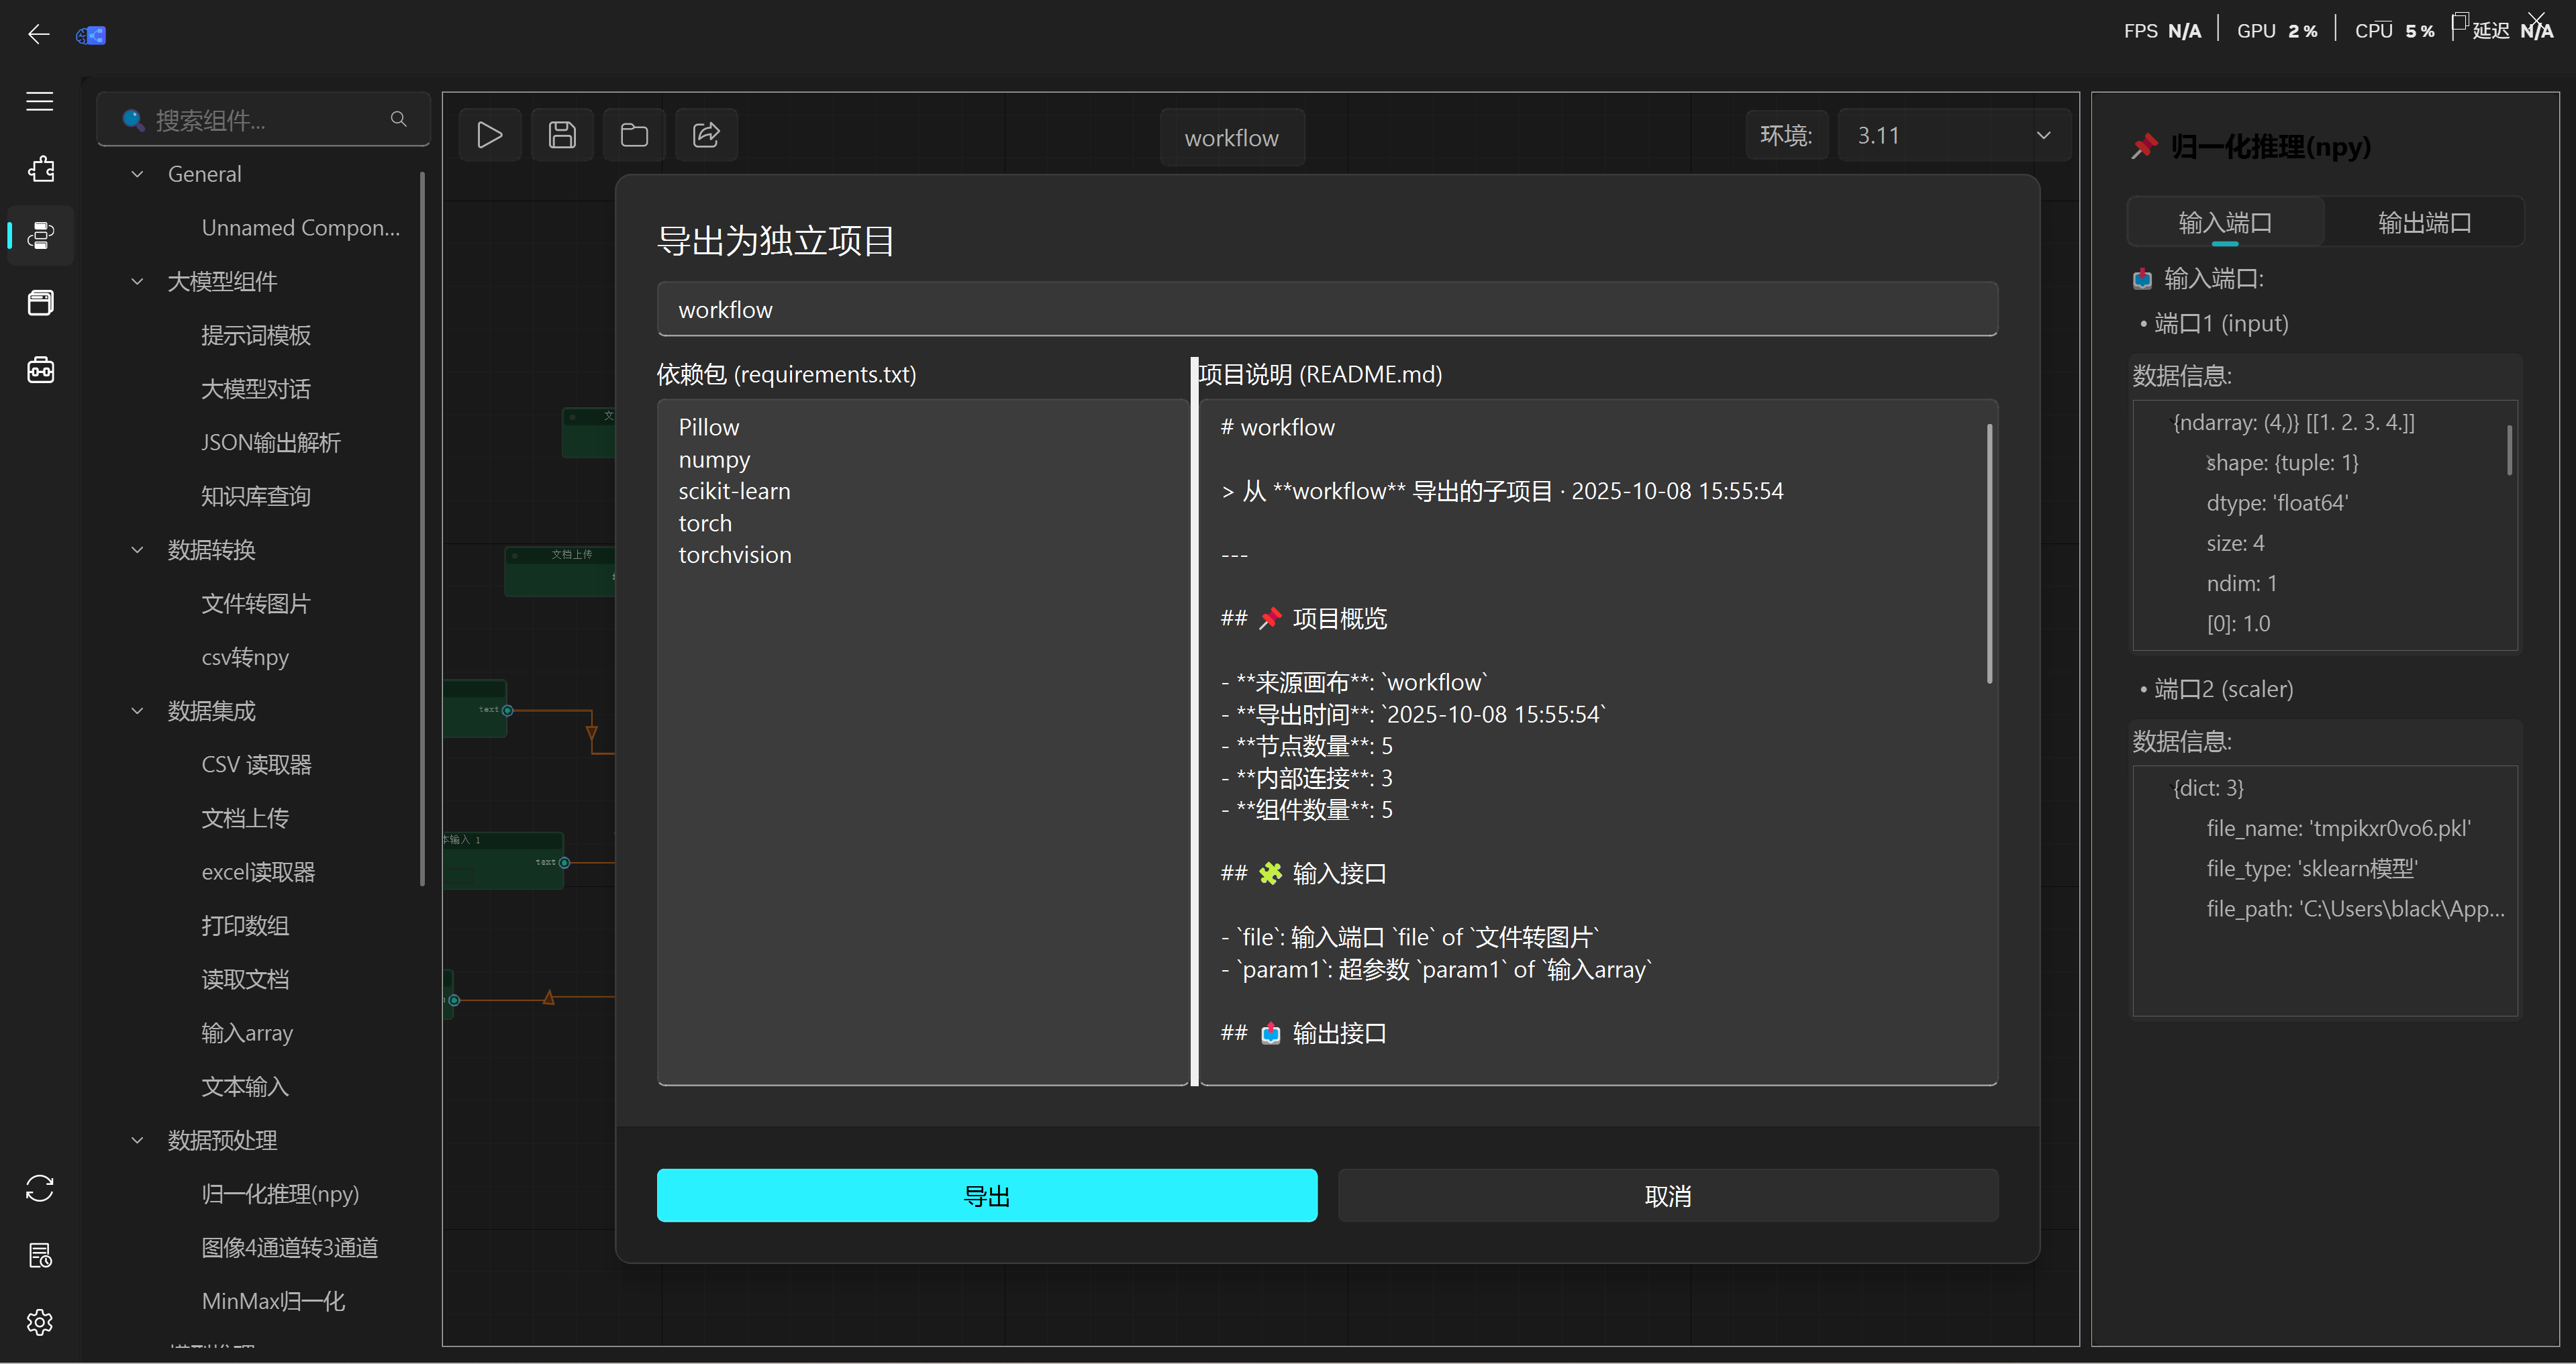
Task: Select the 知识库查询 component
Action: [x=256, y=496]
